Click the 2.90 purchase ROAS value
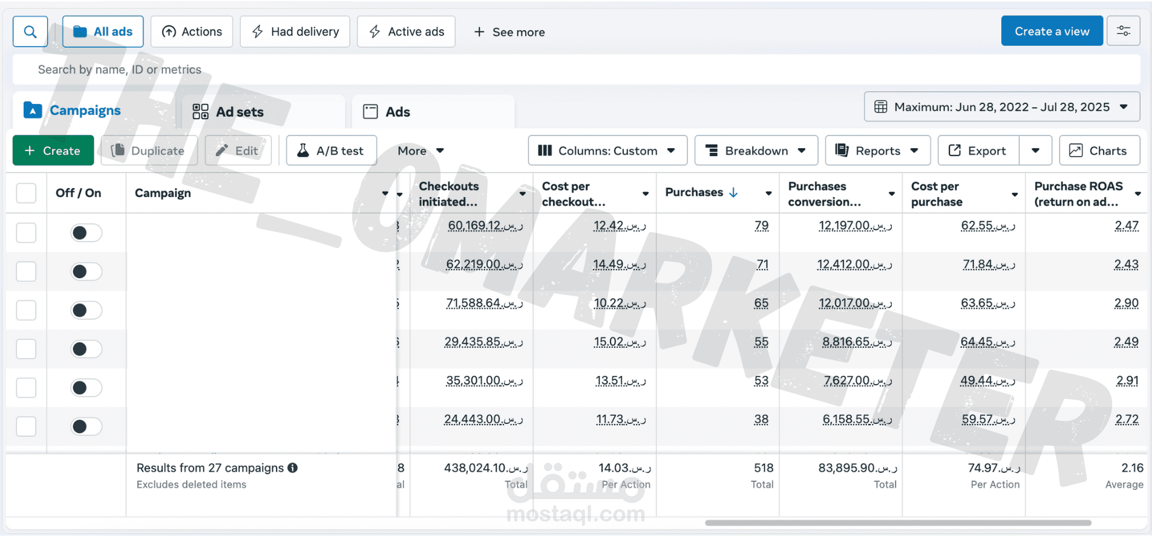The height and width of the screenshot is (537, 1152). (x=1127, y=303)
